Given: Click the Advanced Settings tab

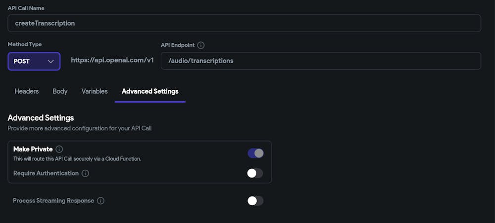Looking at the screenshot, I should (x=150, y=91).
